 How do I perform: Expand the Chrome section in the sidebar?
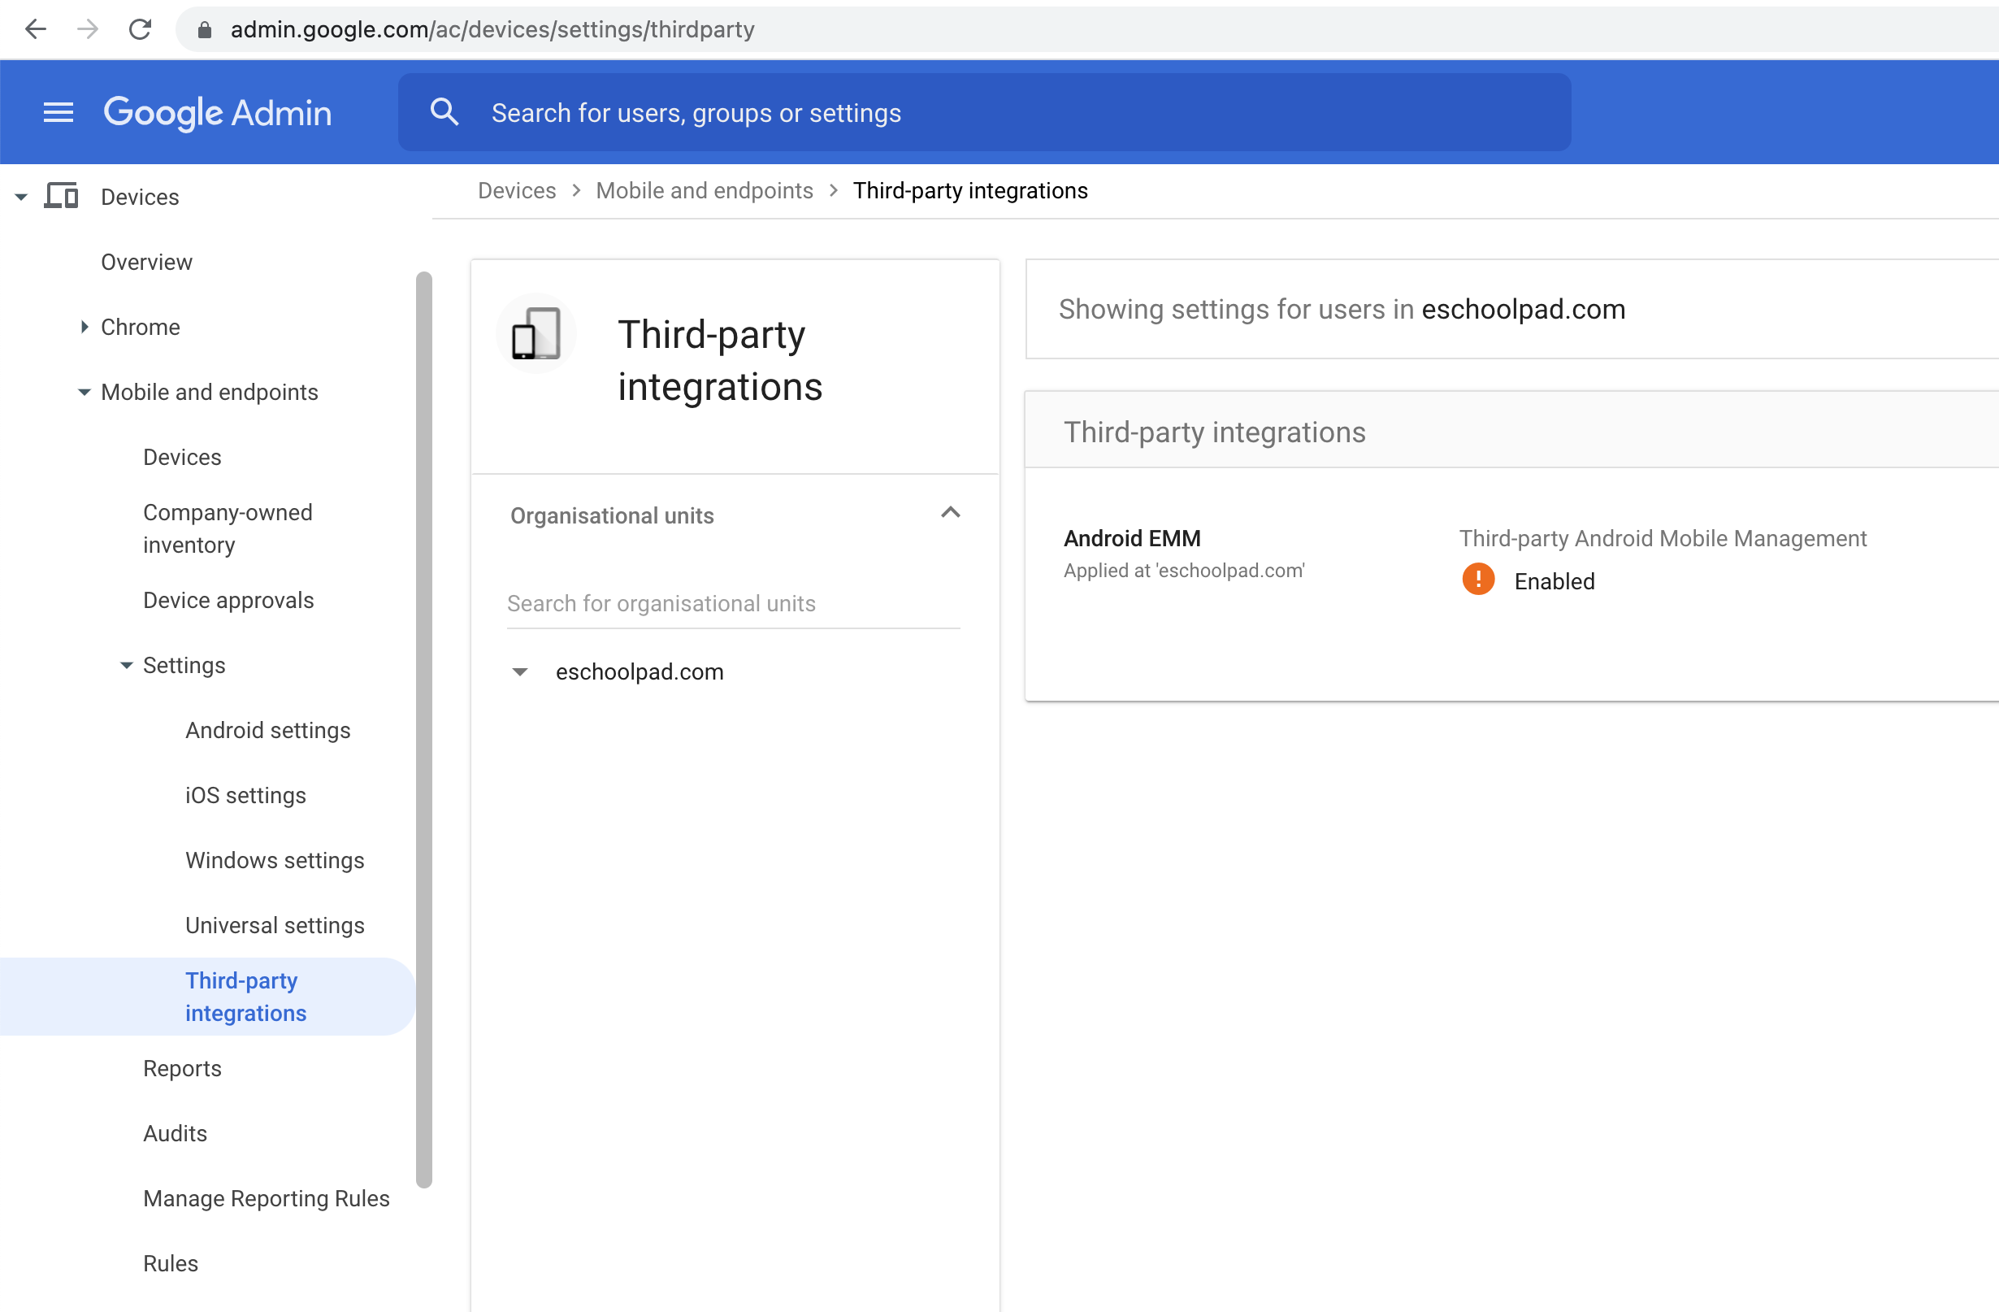pos(84,327)
